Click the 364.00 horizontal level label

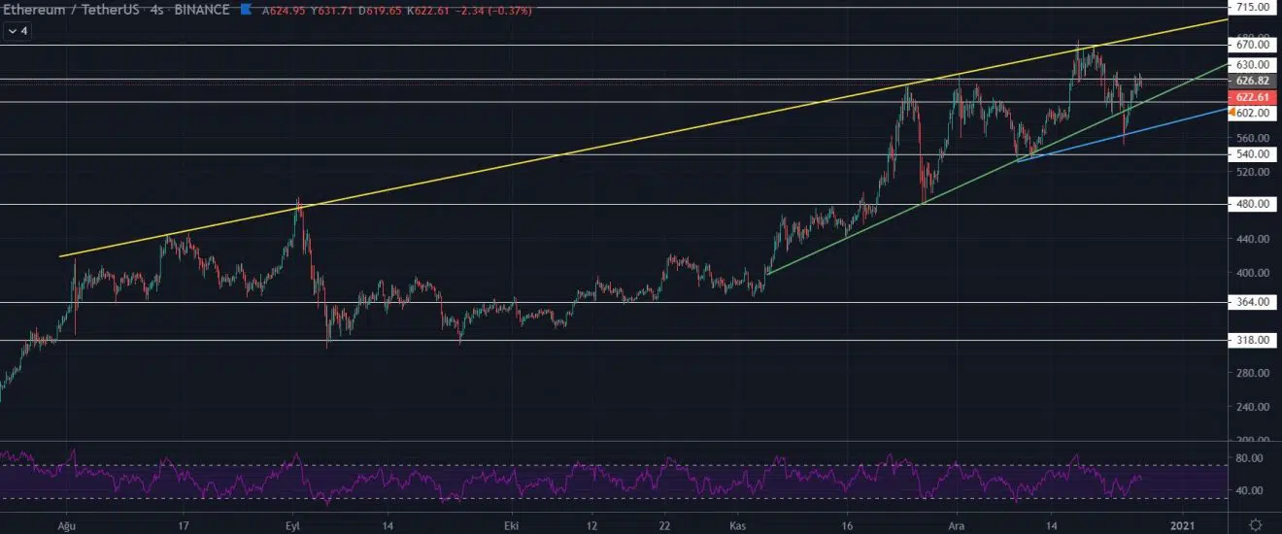(1253, 302)
